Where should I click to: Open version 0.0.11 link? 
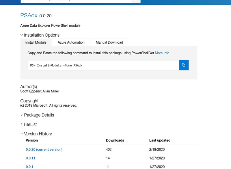coord(30,158)
